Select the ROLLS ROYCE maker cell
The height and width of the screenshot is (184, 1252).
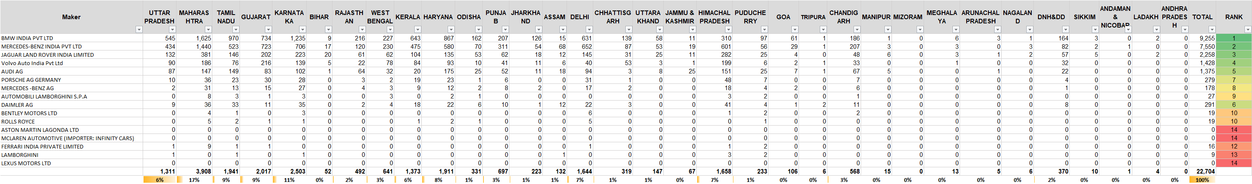coord(71,121)
